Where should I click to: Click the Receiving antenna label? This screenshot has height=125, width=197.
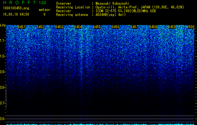(x=72, y=15)
